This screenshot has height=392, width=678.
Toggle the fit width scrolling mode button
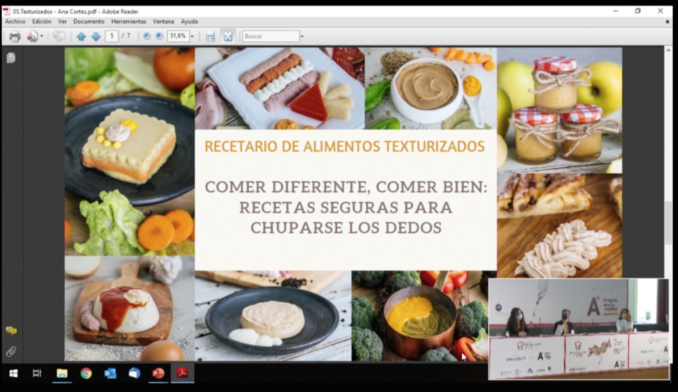pyautogui.click(x=210, y=36)
